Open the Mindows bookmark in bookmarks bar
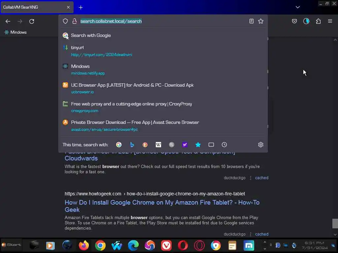 tap(15, 32)
